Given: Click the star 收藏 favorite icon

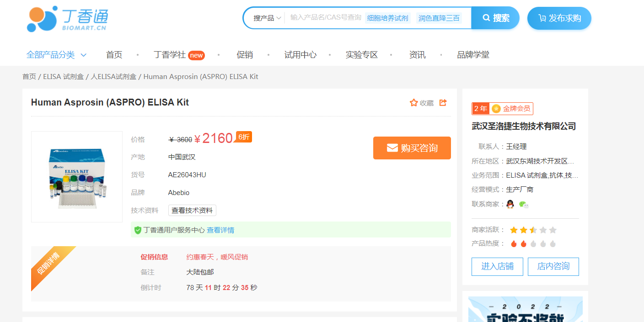Looking at the screenshot, I should pos(413,103).
